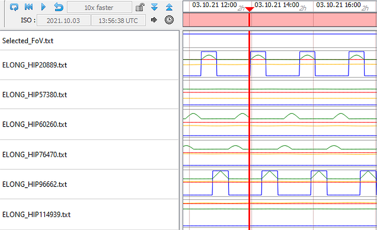This screenshot has width=377, height=230.
Task: Select the ELONG_HIP60260.txt row
Action: tap(89, 124)
